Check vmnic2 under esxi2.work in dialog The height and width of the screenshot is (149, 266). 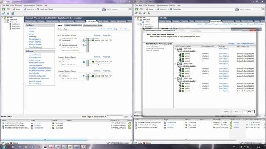tap(180, 89)
